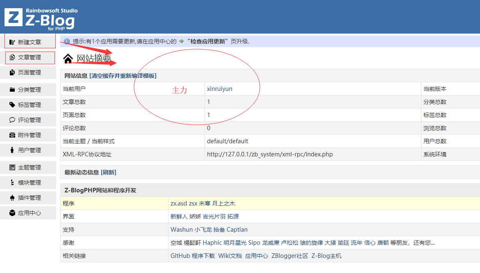Image resolution: width=480 pixels, height=273 pixels.
Task: Click the 插件管理 plugin icon
Action: click(12, 198)
